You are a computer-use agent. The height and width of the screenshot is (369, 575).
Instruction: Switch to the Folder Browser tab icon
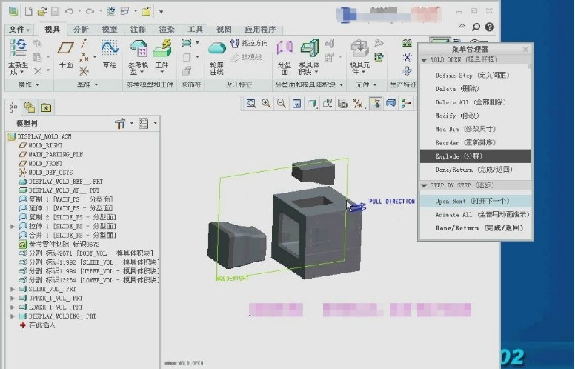click(x=30, y=107)
